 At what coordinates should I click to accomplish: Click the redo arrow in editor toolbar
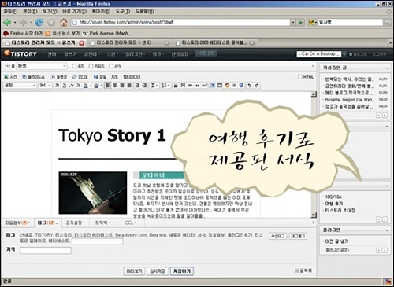(x=257, y=86)
